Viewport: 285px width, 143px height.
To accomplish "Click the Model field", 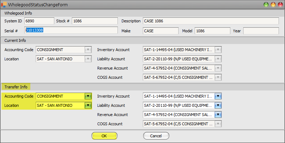I will tap(212, 31).
